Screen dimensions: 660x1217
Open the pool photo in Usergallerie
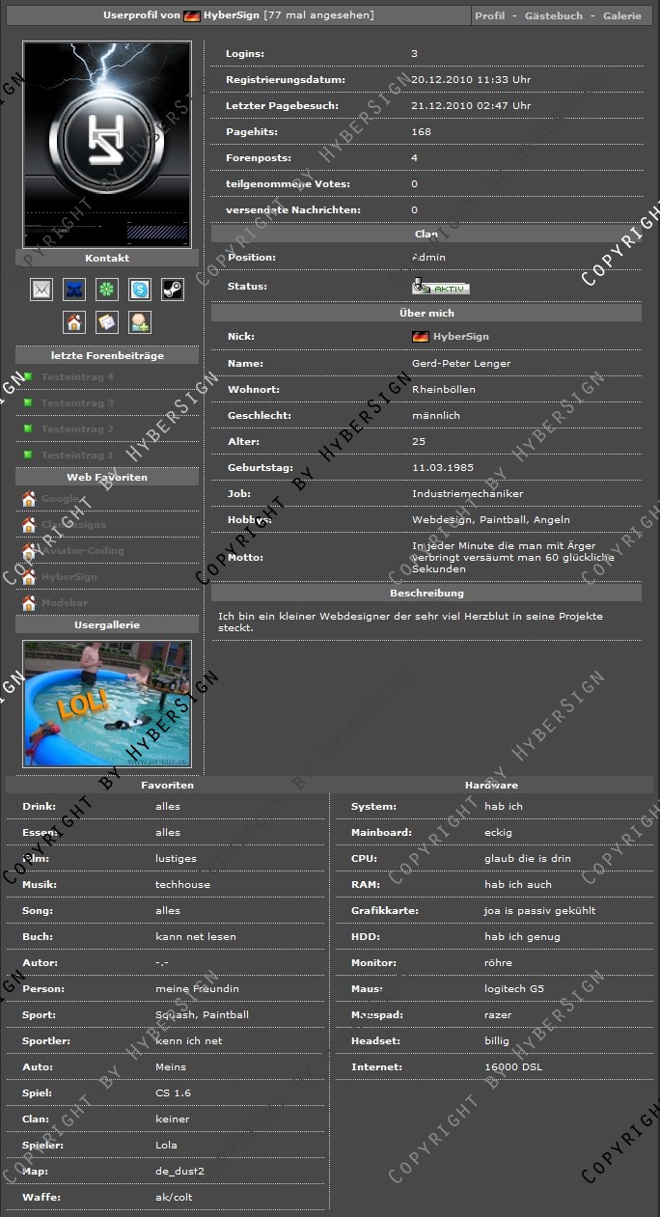107,704
